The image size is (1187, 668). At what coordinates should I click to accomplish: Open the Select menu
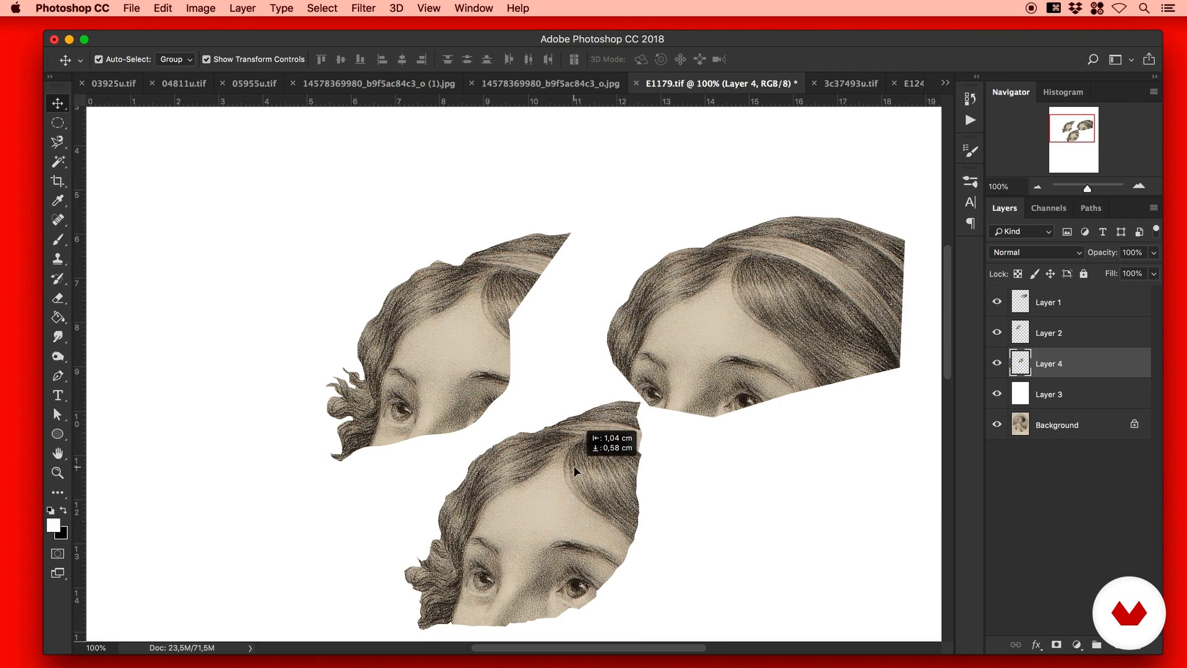(x=322, y=8)
